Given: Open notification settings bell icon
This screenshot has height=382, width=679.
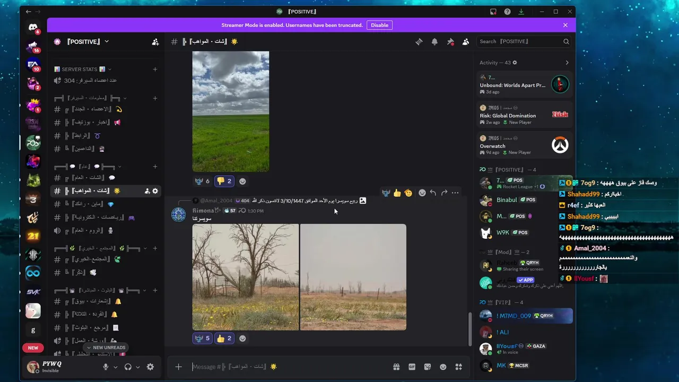Looking at the screenshot, I should tap(434, 41).
